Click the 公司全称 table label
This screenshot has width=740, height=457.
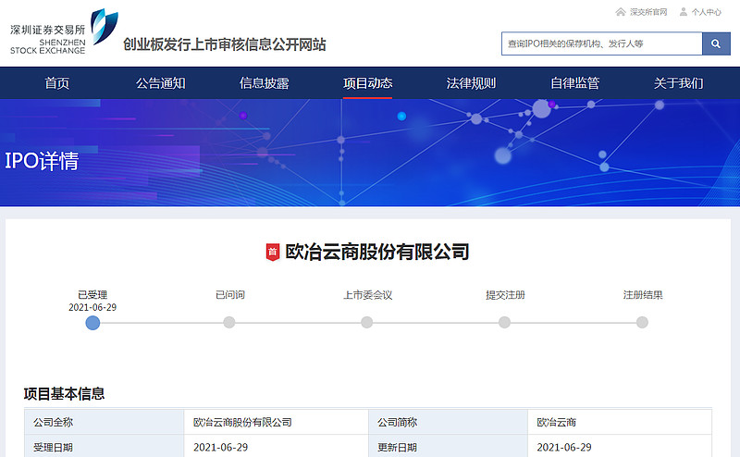pyautogui.click(x=53, y=422)
